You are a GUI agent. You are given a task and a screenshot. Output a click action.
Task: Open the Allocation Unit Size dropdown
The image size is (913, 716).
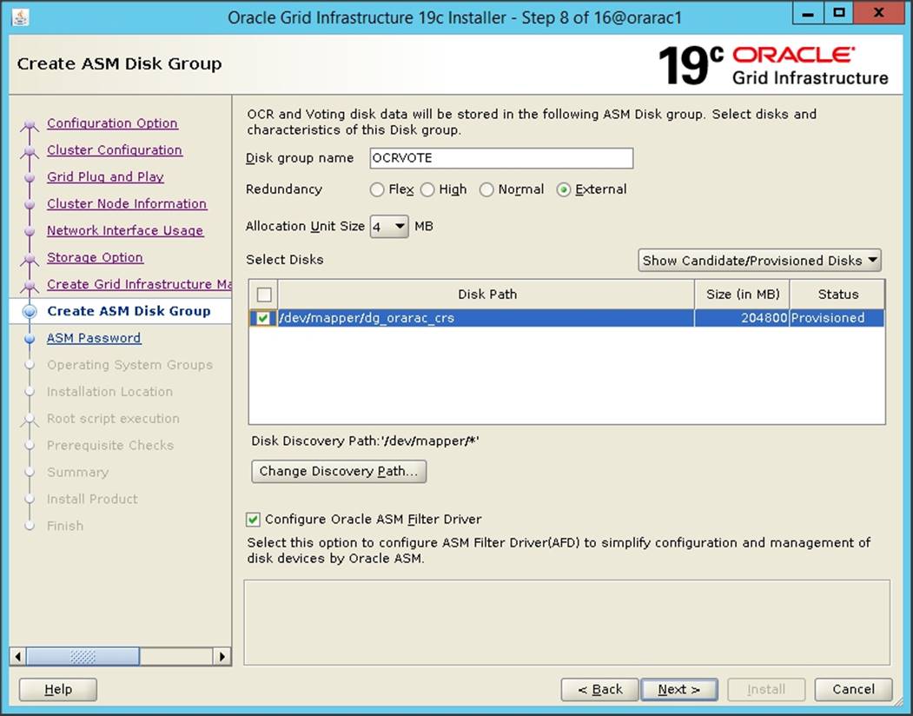coord(389,226)
